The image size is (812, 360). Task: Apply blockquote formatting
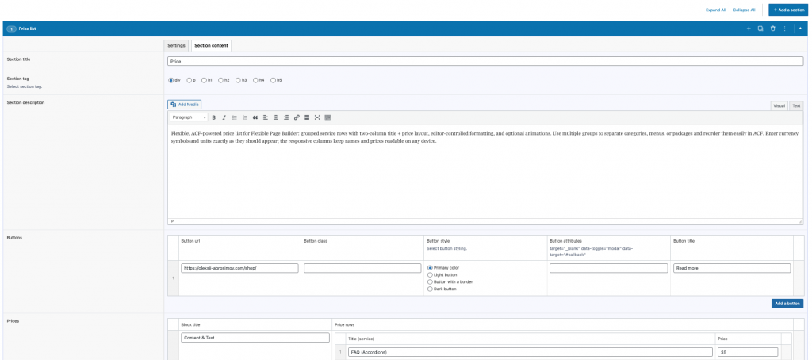click(x=255, y=117)
